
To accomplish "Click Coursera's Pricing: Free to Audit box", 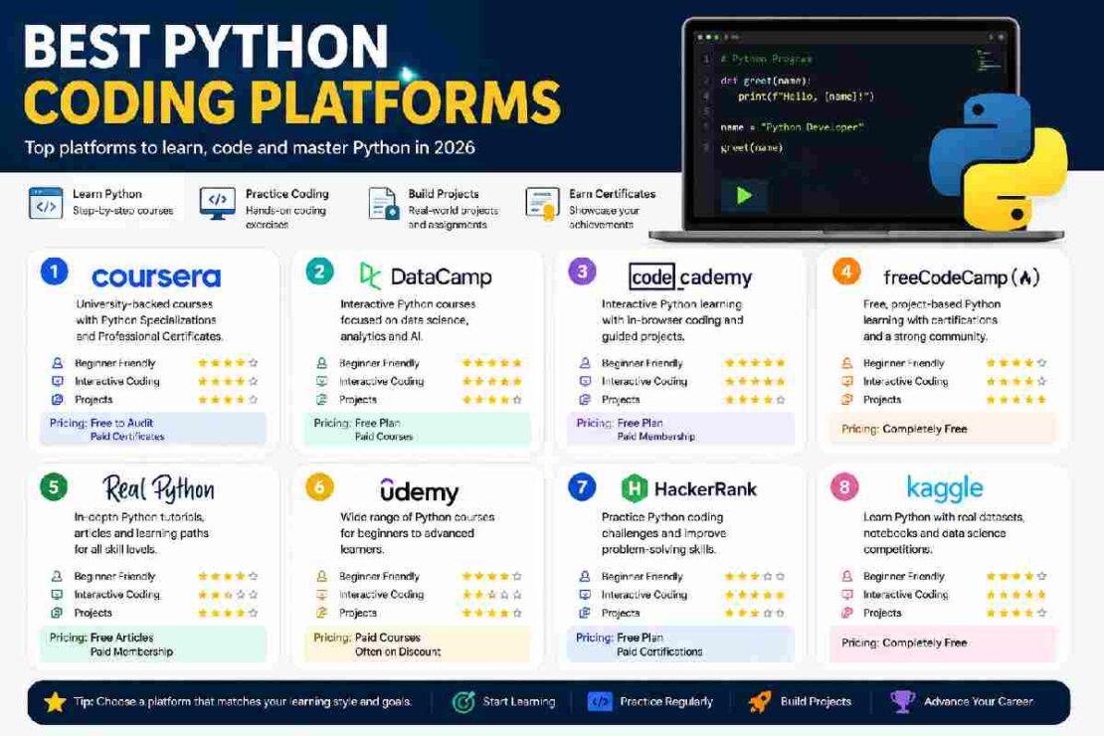I will [153, 429].
